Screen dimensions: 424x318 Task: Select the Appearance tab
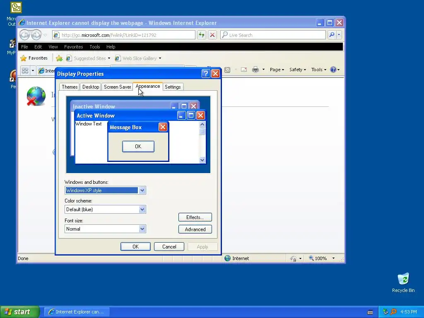tap(148, 86)
